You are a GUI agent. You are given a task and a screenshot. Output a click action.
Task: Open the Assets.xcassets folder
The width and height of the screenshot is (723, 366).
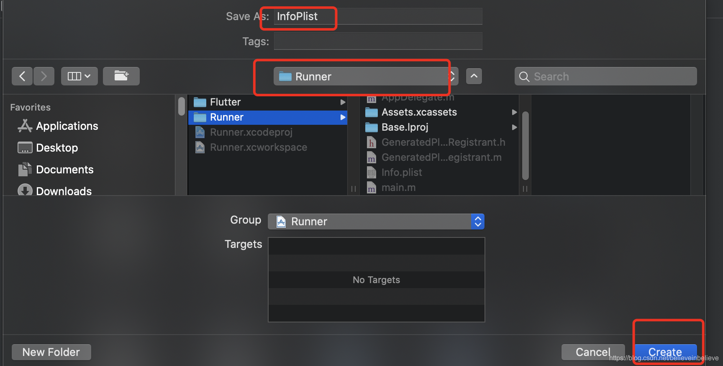point(419,112)
